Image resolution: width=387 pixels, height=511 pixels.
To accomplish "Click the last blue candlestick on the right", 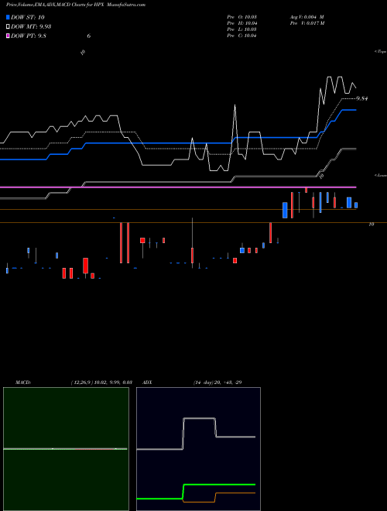I will click(x=356, y=205).
